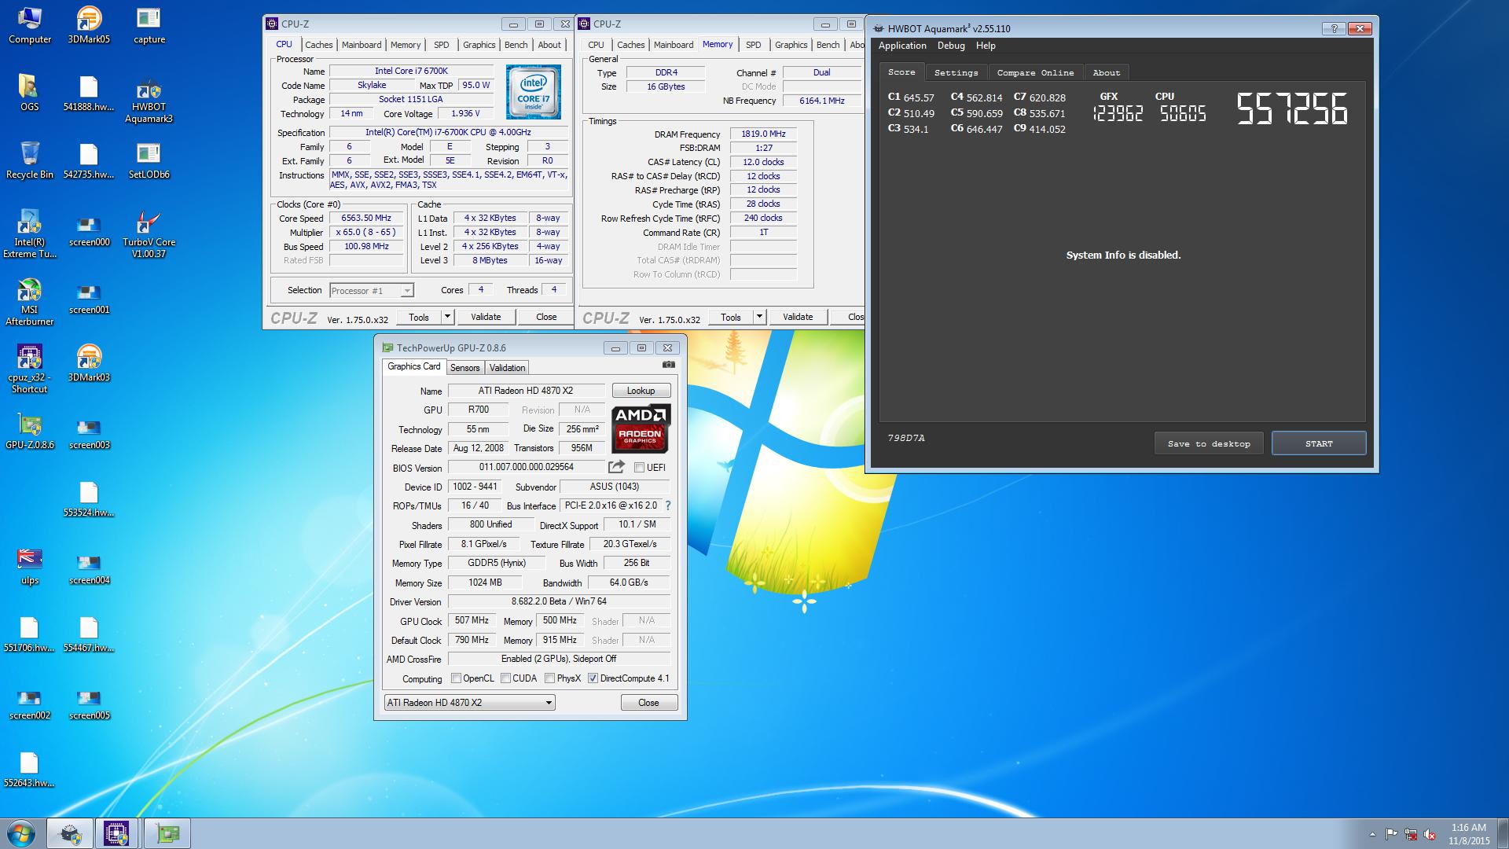Image resolution: width=1509 pixels, height=849 pixels.
Task: Click CPU-Z taskbar icon
Action: pyautogui.click(x=116, y=833)
